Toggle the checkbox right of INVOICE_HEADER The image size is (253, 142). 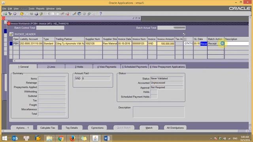click(x=184, y=34)
